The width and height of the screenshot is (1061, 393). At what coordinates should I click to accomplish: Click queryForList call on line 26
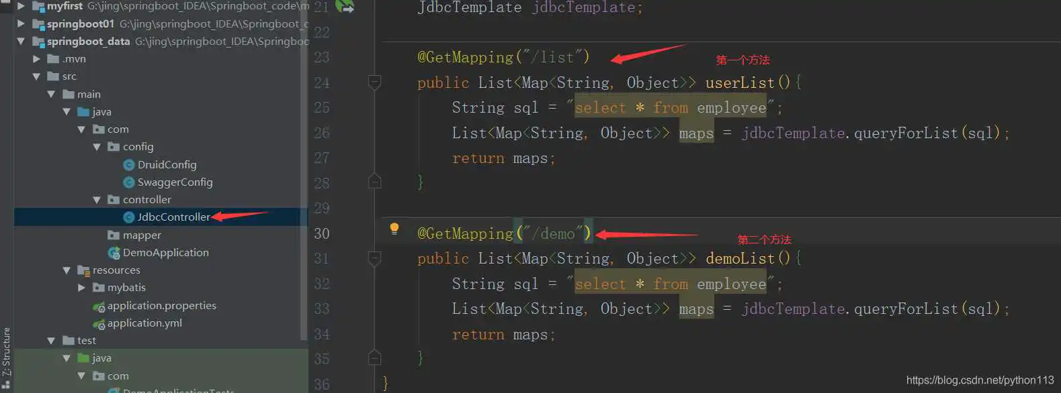pos(906,133)
